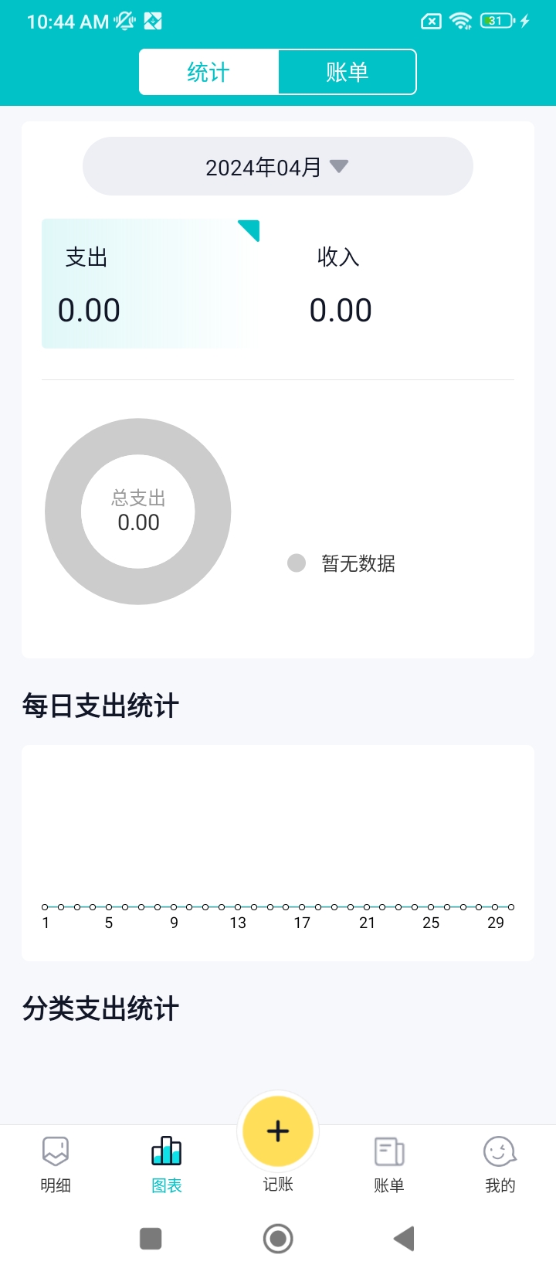The image size is (556, 1275).
Task: Tap the yellow plus 记账 button
Action: pyautogui.click(x=278, y=1131)
